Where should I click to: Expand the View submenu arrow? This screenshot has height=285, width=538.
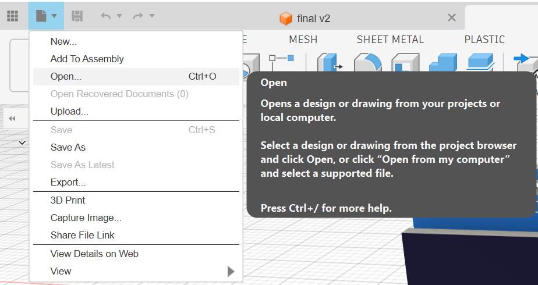231,271
